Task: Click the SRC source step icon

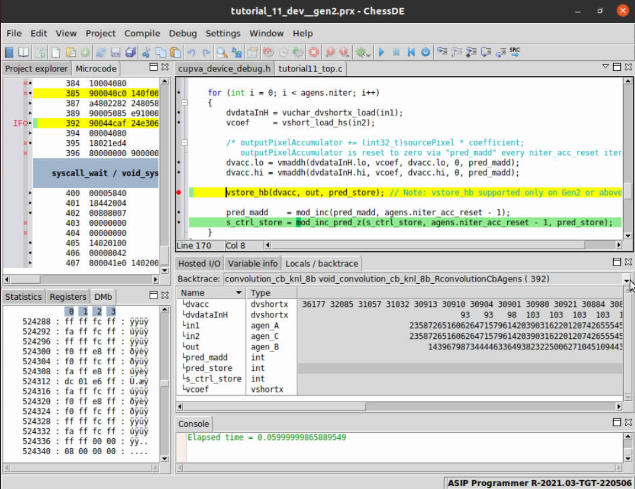Action: (x=515, y=52)
